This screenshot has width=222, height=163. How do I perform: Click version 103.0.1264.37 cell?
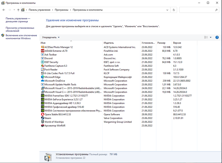click(180, 77)
